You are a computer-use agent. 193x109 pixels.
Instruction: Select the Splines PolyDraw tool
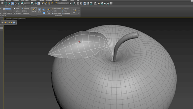pyautogui.click(x=17, y=11)
